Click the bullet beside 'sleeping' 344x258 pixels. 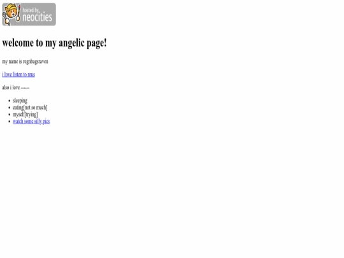tap(9, 101)
